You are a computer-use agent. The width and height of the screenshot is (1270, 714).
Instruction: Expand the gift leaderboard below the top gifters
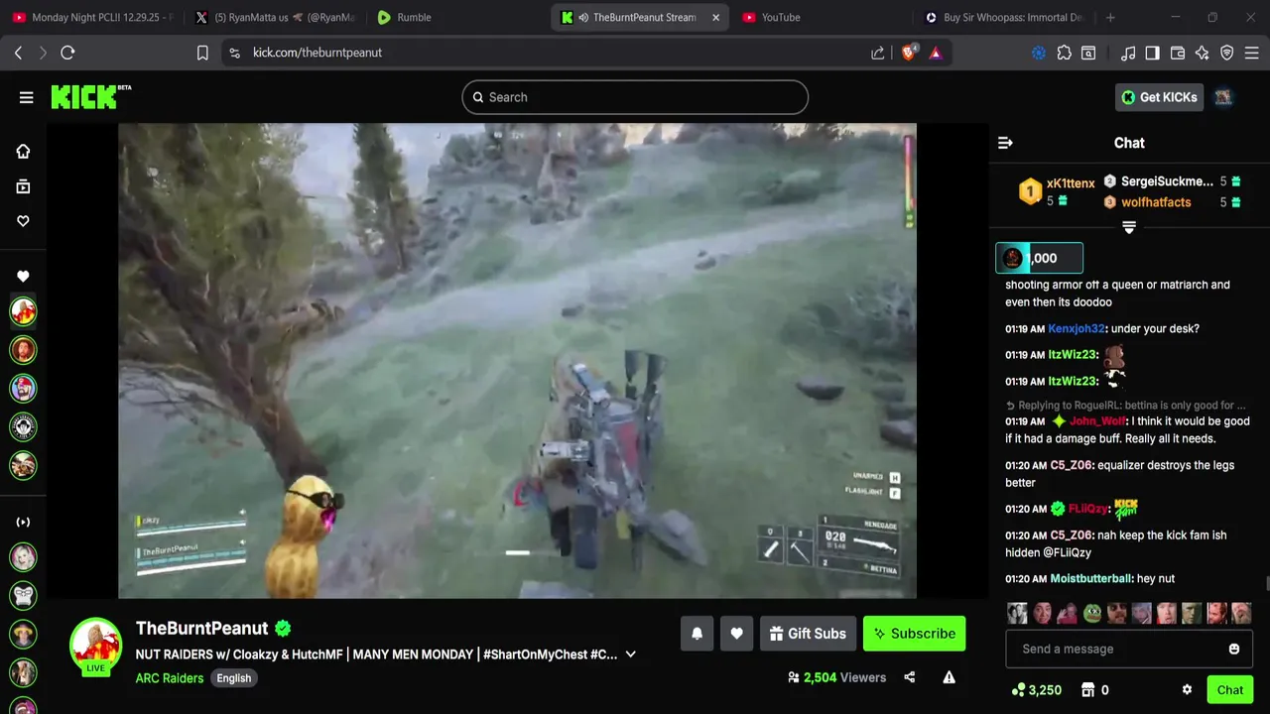pyautogui.click(x=1129, y=227)
